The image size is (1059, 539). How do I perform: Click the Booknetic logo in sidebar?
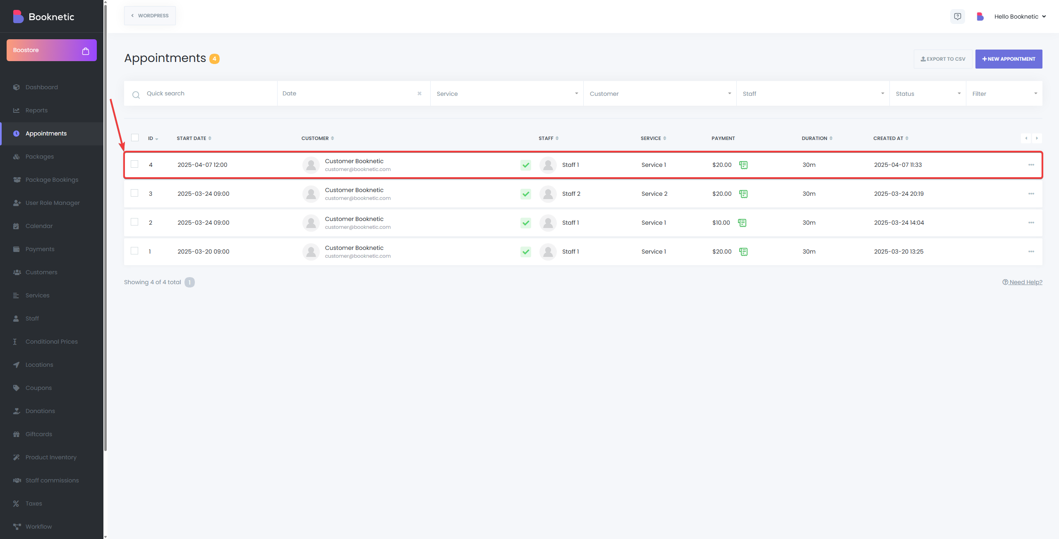tap(44, 17)
